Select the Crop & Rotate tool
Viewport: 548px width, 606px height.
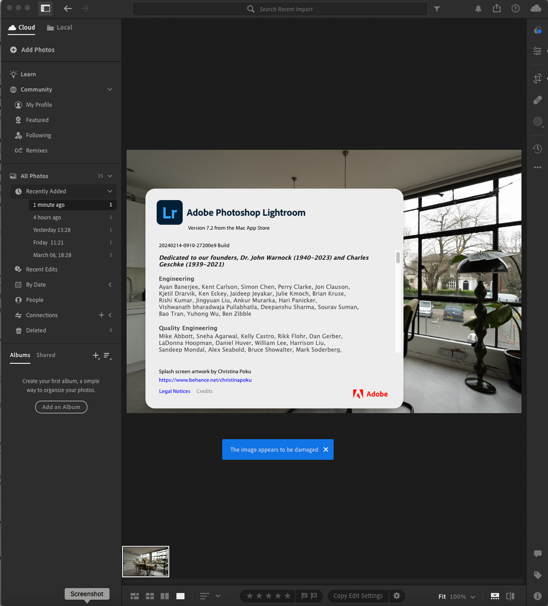[538, 78]
